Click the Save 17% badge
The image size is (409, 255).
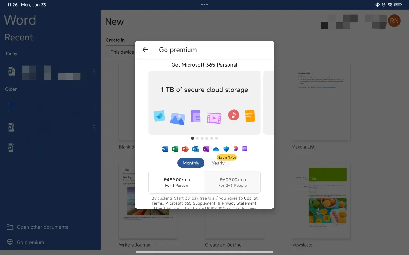point(227,157)
